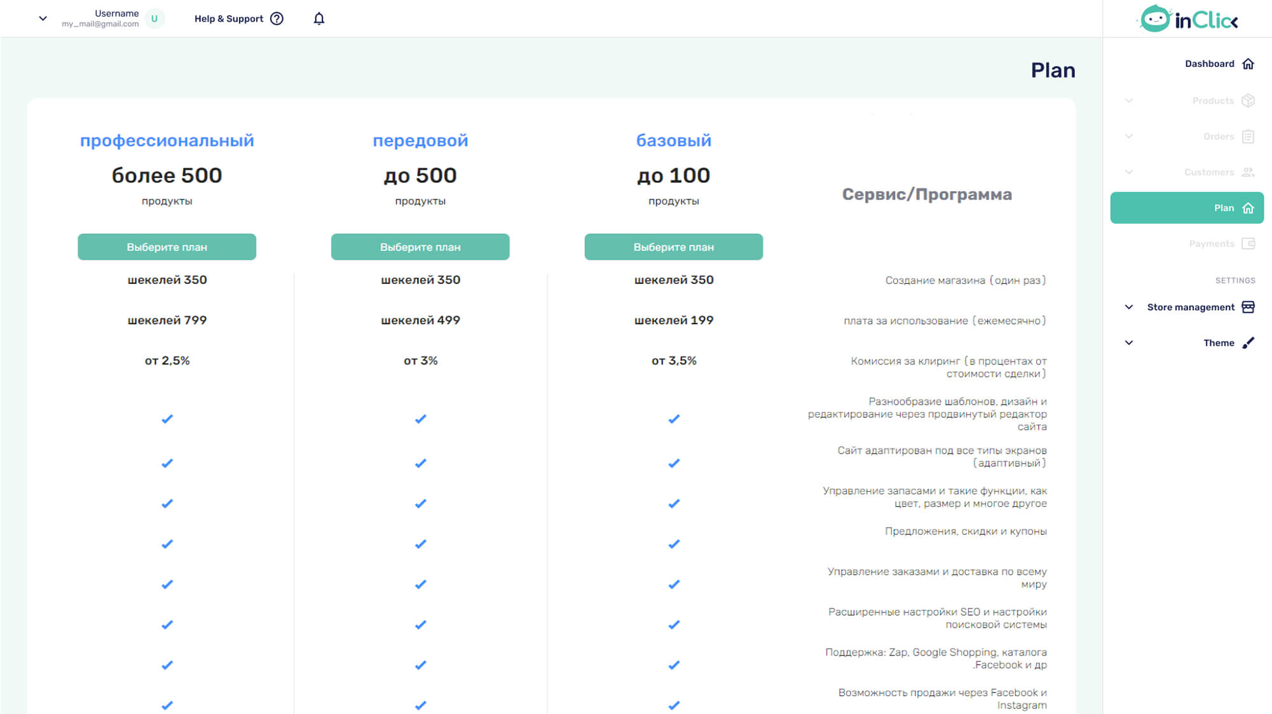Open the Dashboard menu item

click(1209, 64)
